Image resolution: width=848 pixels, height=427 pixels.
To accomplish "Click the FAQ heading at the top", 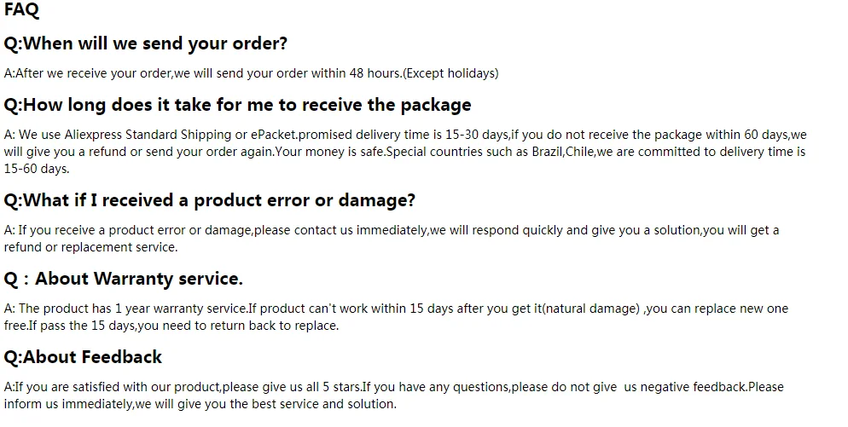I will point(21,11).
